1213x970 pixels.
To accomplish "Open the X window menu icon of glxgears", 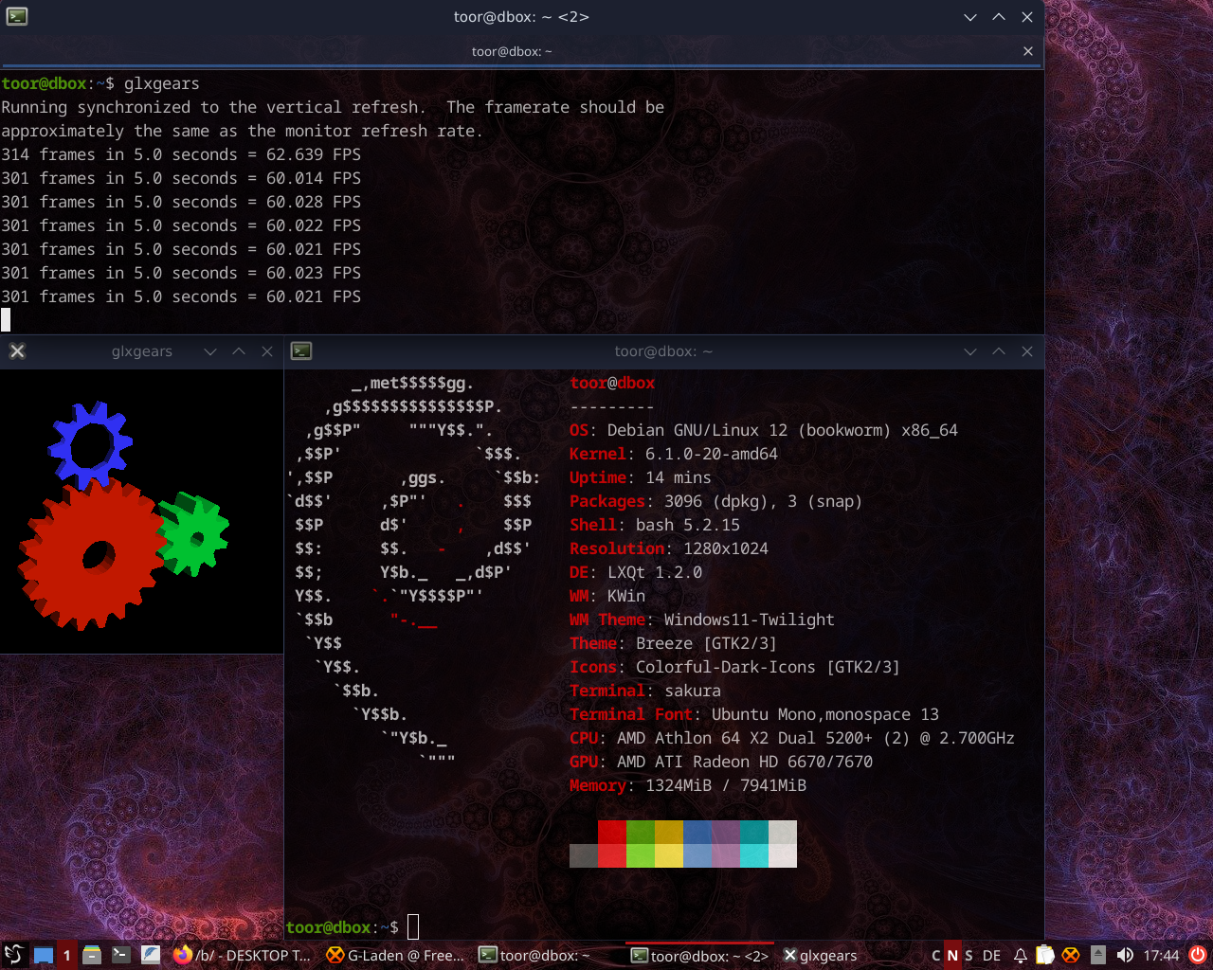I will [x=17, y=351].
